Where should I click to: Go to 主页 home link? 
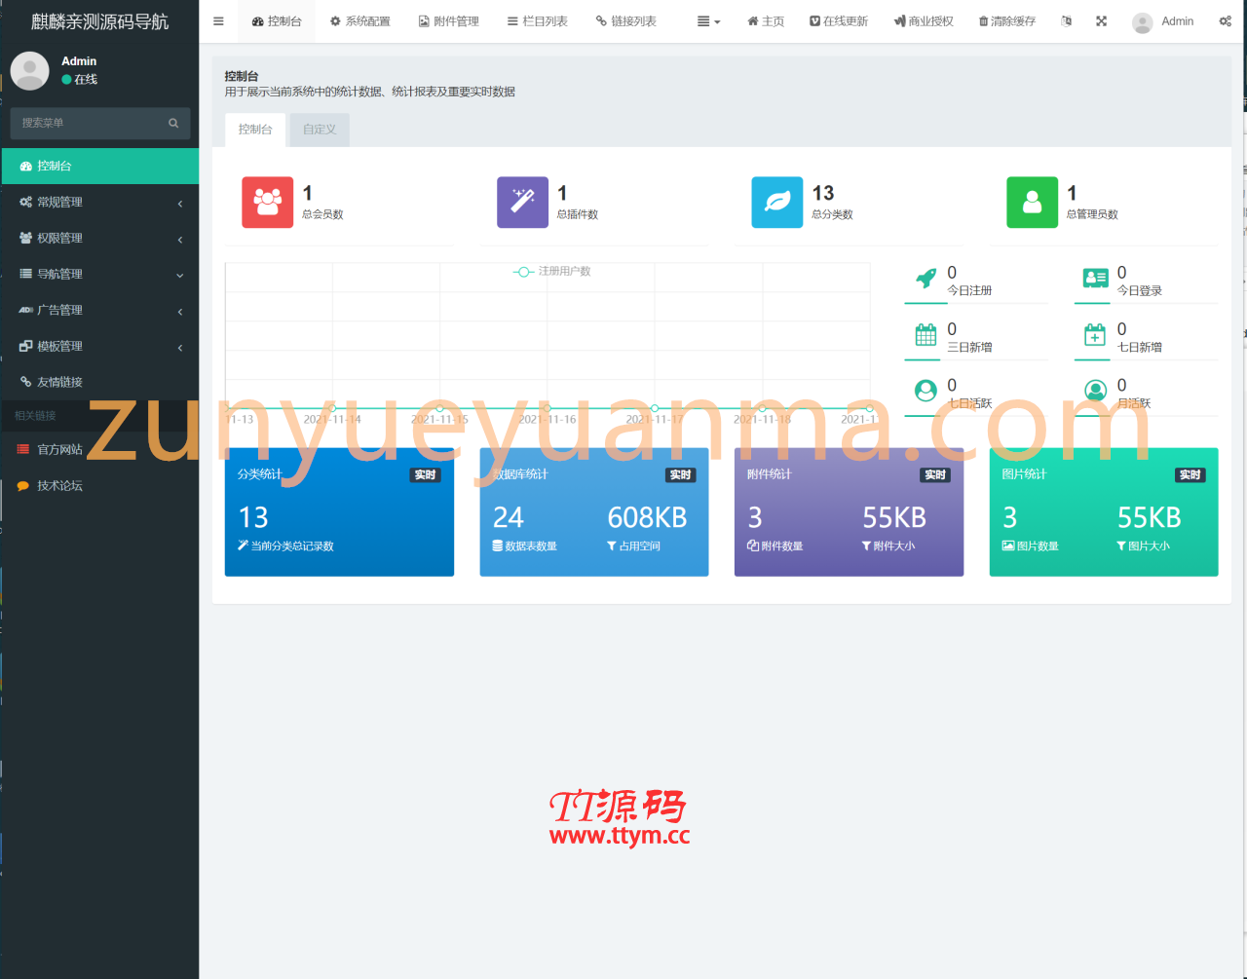pyautogui.click(x=766, y=21)
